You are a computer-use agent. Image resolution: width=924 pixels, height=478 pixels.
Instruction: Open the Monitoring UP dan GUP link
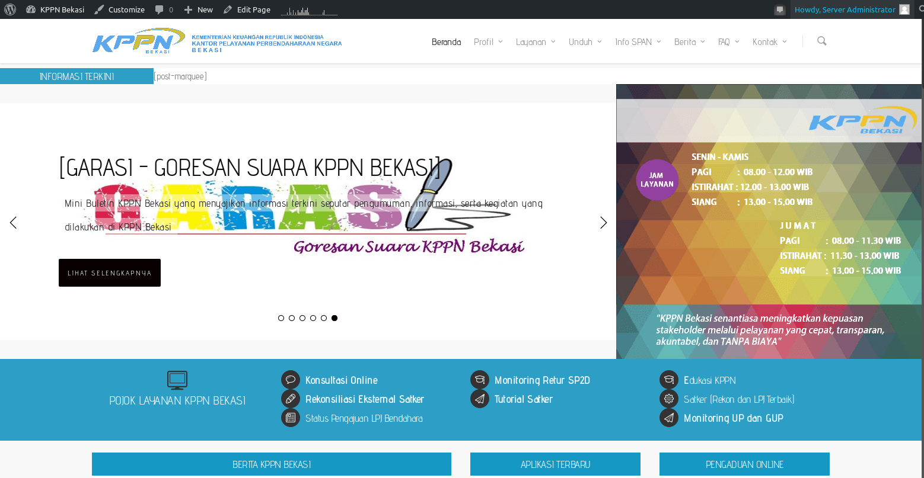coord(734,418)
